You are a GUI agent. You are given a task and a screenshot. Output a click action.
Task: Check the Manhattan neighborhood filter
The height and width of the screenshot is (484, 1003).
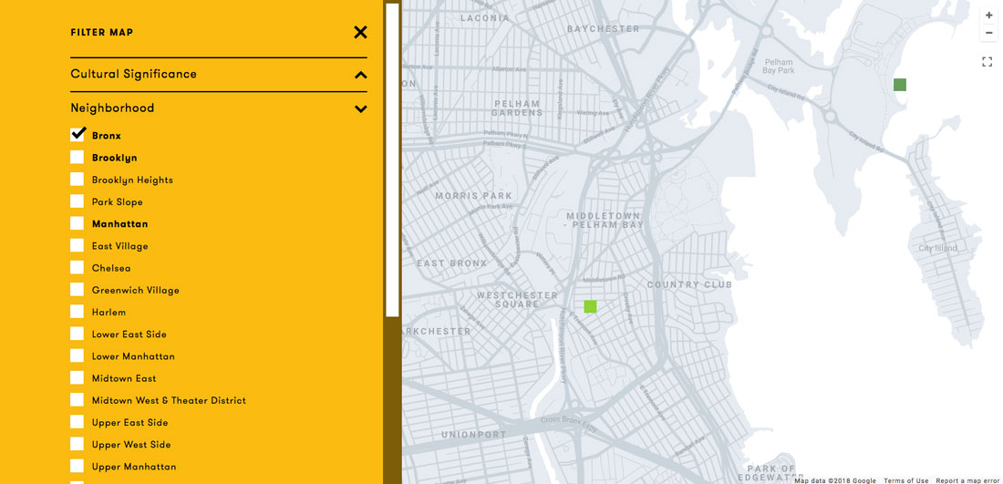78,223
